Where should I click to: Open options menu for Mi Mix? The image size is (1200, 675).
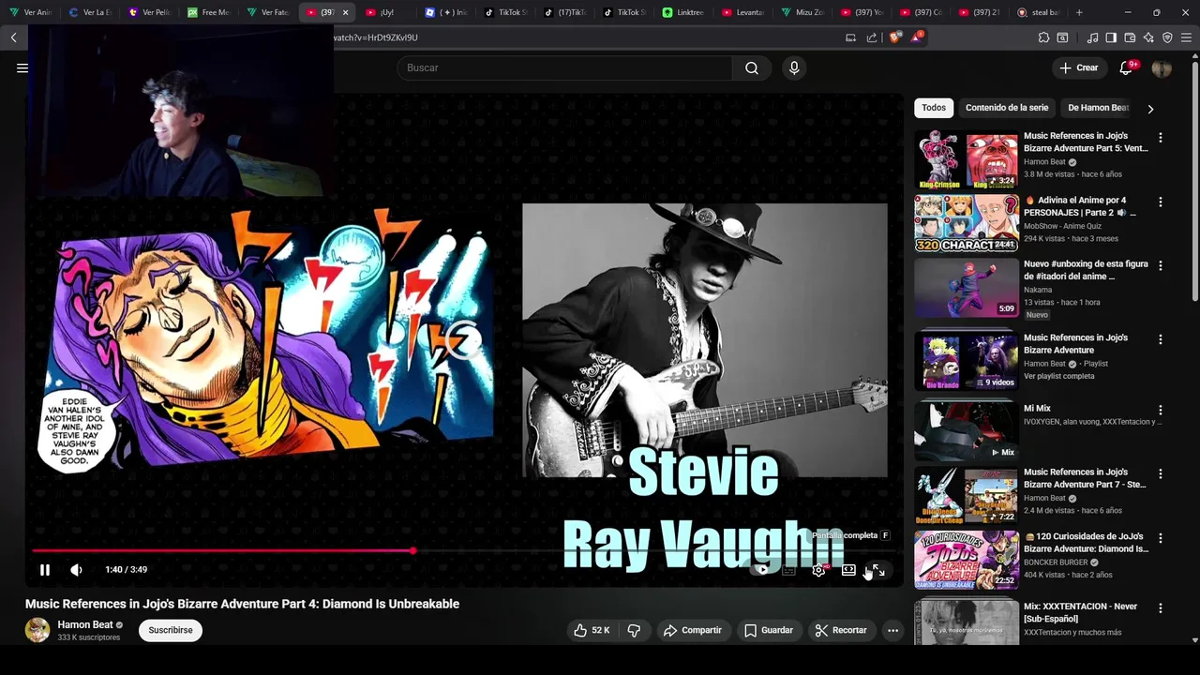[1161, 410]
